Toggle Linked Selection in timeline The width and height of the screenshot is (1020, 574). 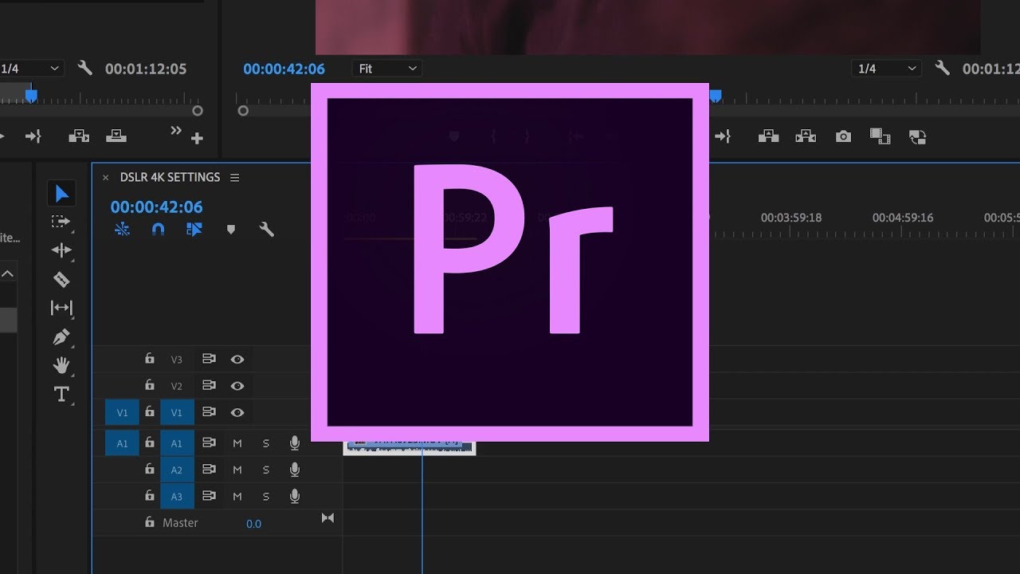click(x=194, y=230)
